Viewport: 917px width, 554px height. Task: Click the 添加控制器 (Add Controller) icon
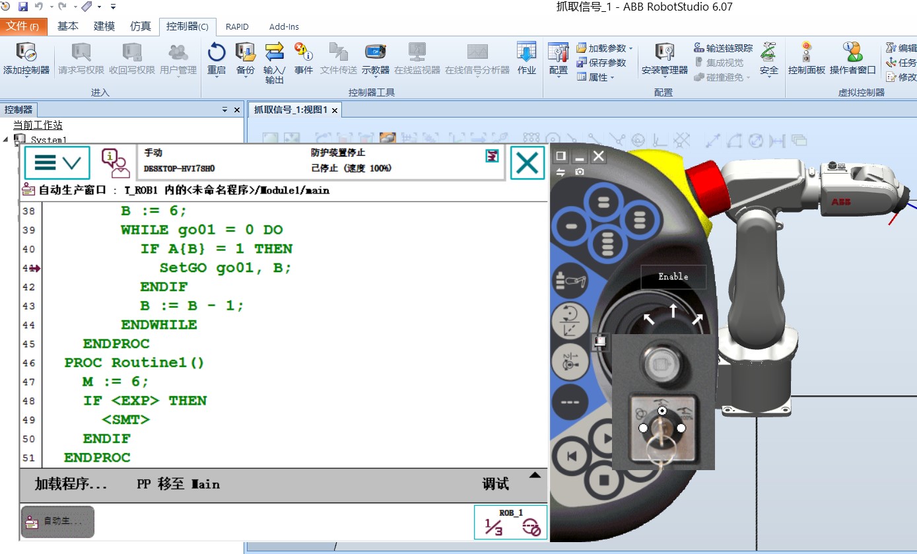(x=26, y=52)
